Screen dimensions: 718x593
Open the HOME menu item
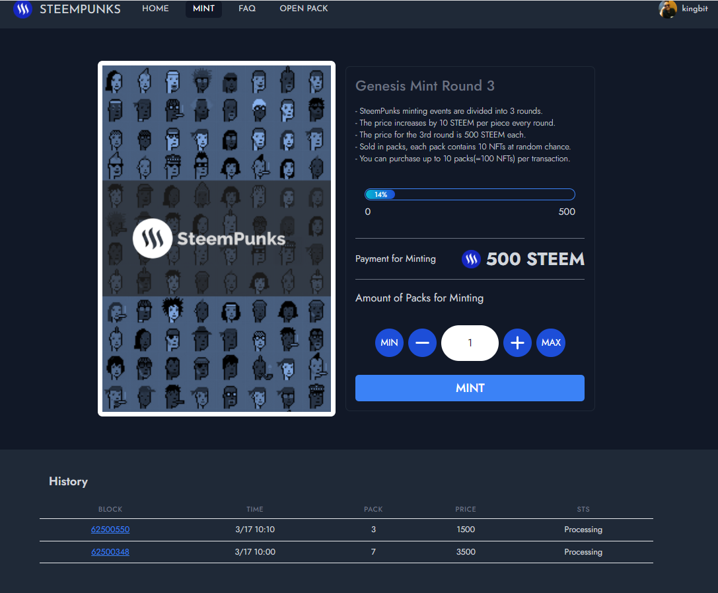tap(155, 8)
